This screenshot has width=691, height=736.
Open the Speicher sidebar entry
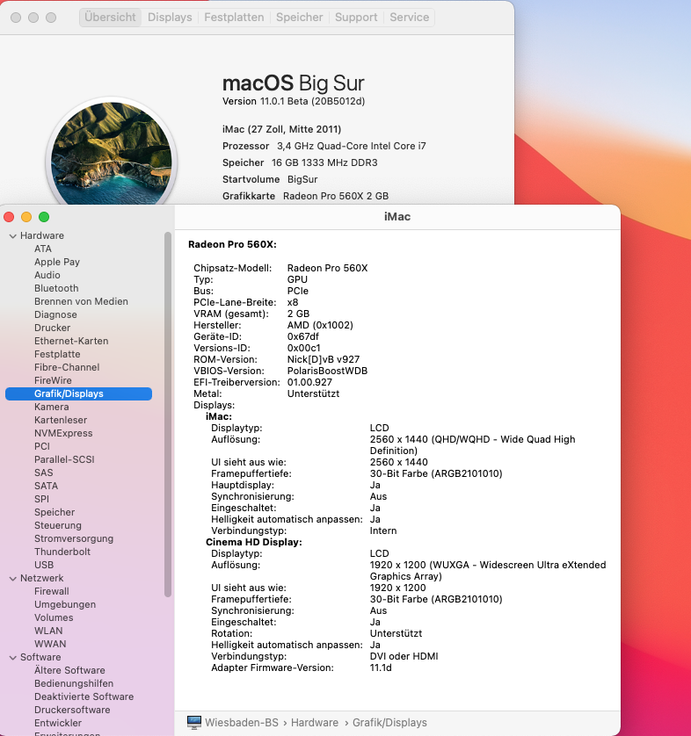54,512
